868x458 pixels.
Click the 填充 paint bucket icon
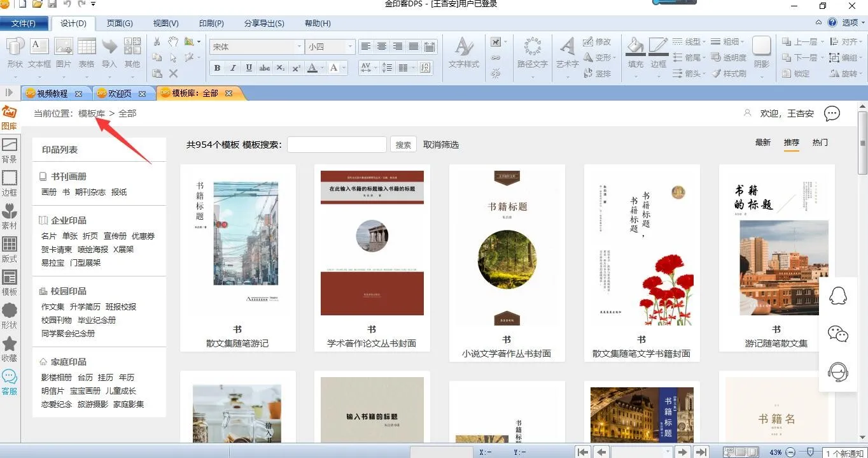pos(635,47)
